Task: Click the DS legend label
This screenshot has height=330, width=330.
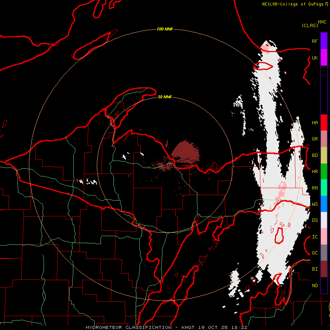Action: tap(315, 220)
